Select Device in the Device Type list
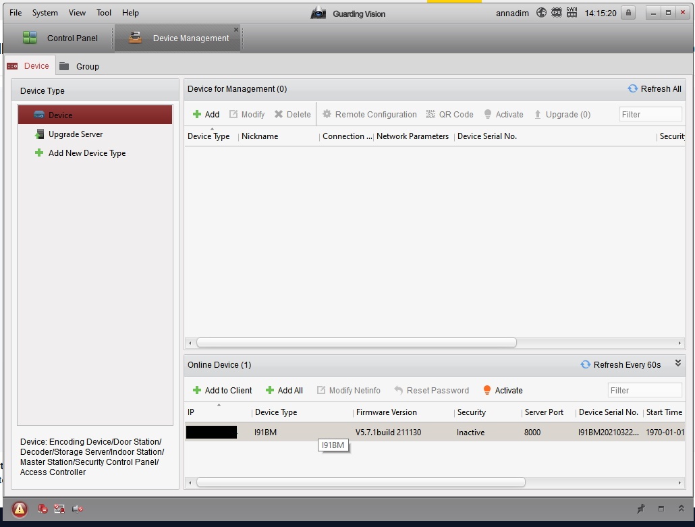This screenshot has height=527, width=695. pyautogui.click(x=95, y=115)
